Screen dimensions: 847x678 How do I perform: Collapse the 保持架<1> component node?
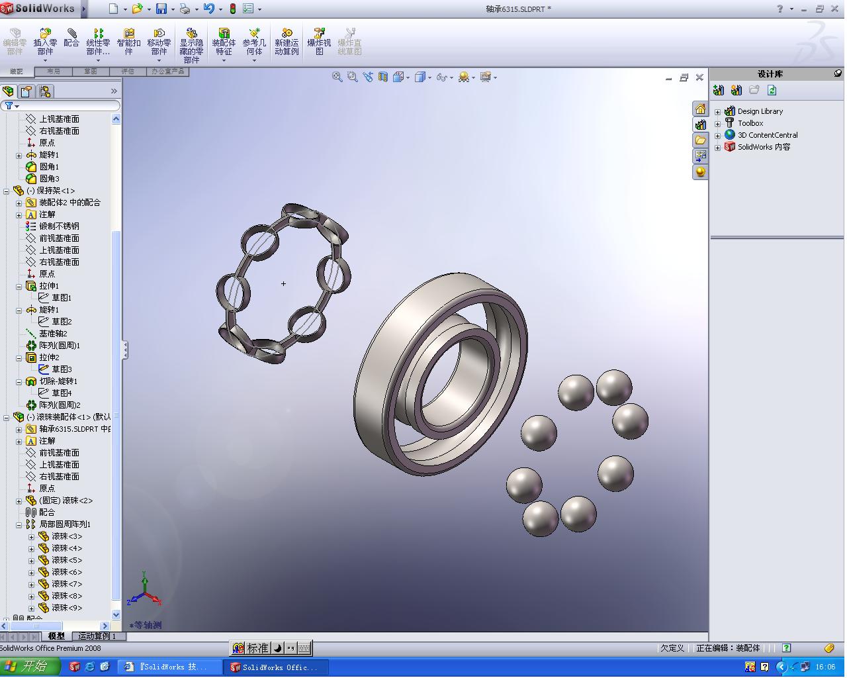(x=7, y=191)
